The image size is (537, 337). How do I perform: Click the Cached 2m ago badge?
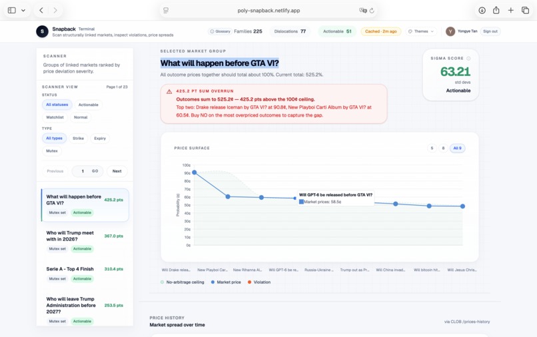381,31
